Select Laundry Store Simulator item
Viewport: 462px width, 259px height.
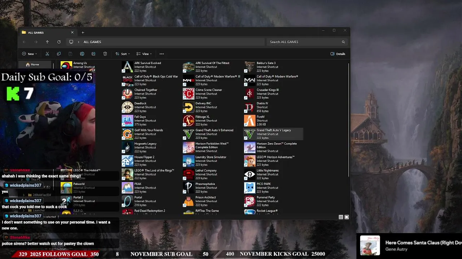pyautogui.click(x=212, y=161)
